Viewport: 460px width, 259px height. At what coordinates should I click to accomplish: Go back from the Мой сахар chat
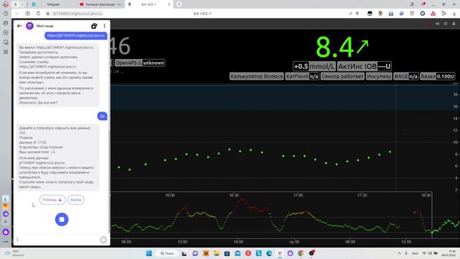click(x=19, y=26)
